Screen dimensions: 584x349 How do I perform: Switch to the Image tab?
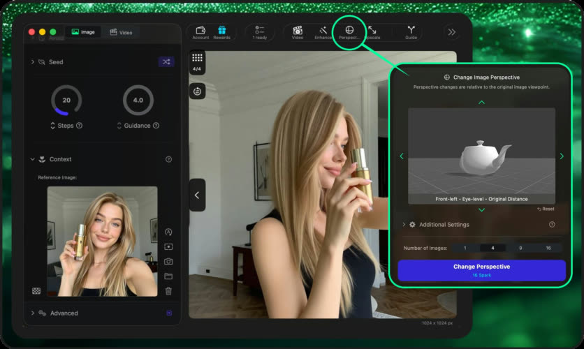pos(83,32)
